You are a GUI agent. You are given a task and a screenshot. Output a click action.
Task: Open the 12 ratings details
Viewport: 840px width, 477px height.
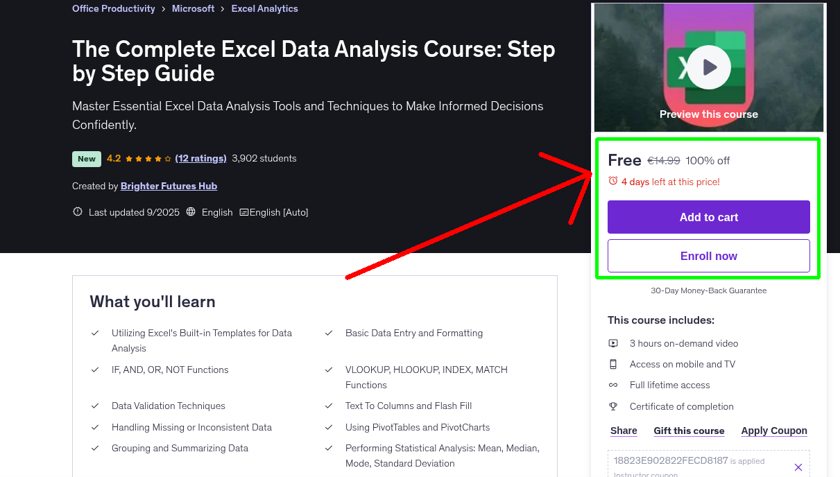click(x=200, y=158)
